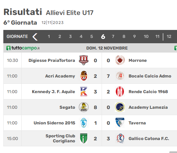Click the Sporting Club Corigliano green shield

coord(84,138)
